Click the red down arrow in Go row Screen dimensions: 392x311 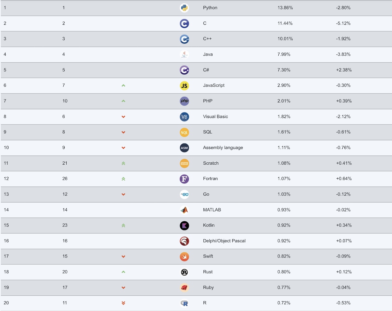tap(123, 194)
